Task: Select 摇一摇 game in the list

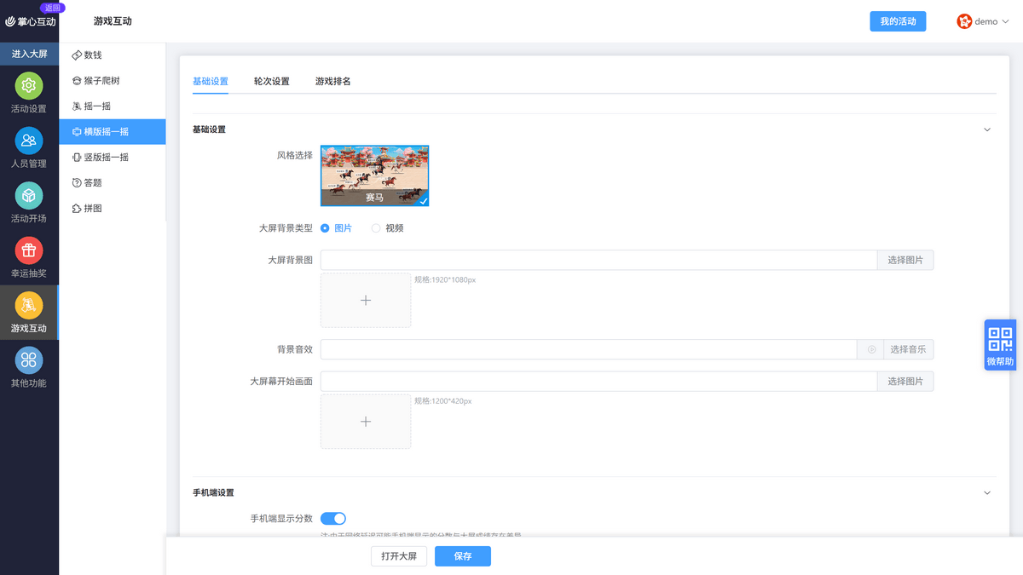Action: click(x=113, y=106)
